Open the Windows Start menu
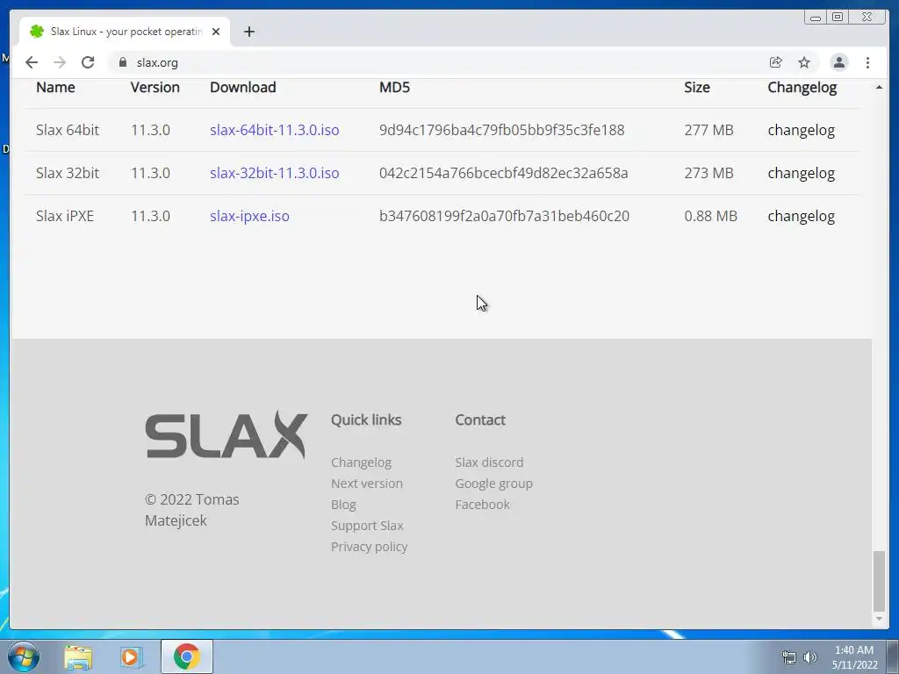 coord(23,656)
